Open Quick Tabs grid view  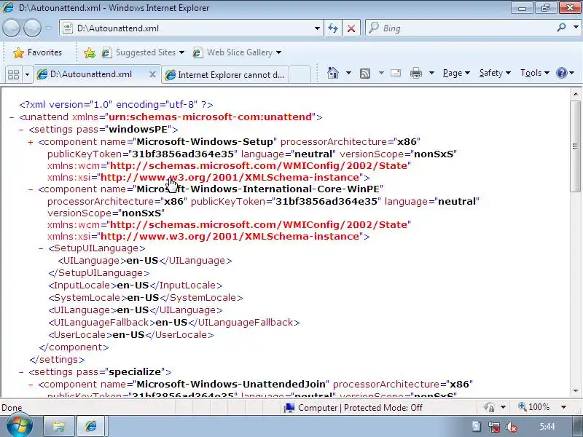pyautogui.click(x=13, y=75)
